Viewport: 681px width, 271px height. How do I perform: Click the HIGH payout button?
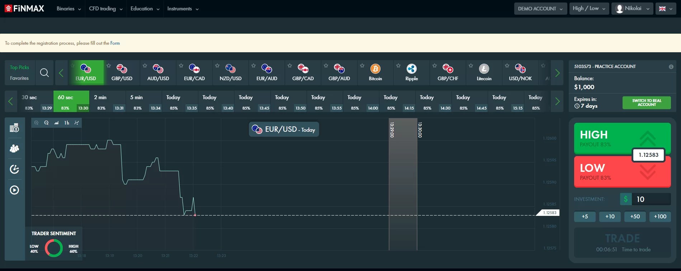(622, 139)
